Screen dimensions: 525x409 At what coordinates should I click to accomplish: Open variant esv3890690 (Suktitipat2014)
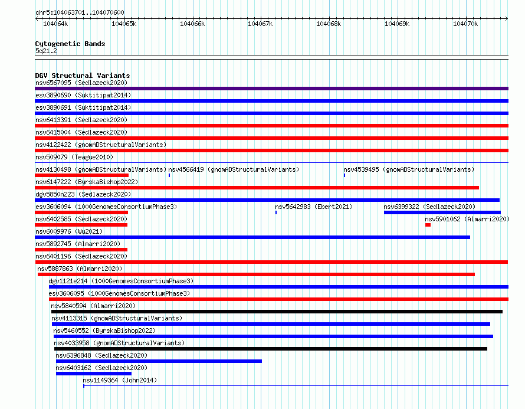[x=83, y=95]
